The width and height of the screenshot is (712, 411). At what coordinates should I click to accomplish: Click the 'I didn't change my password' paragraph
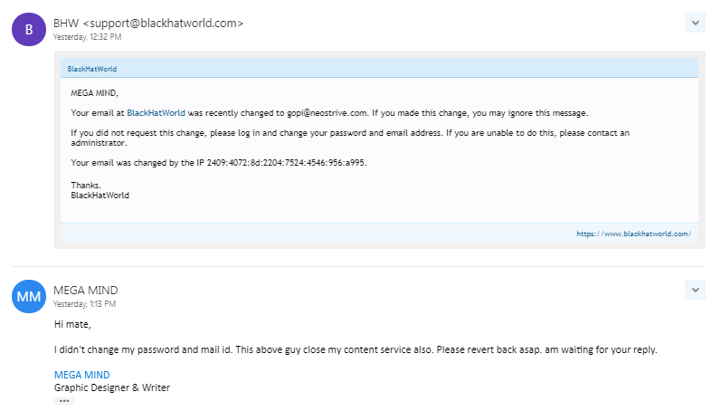coord(356,349)
